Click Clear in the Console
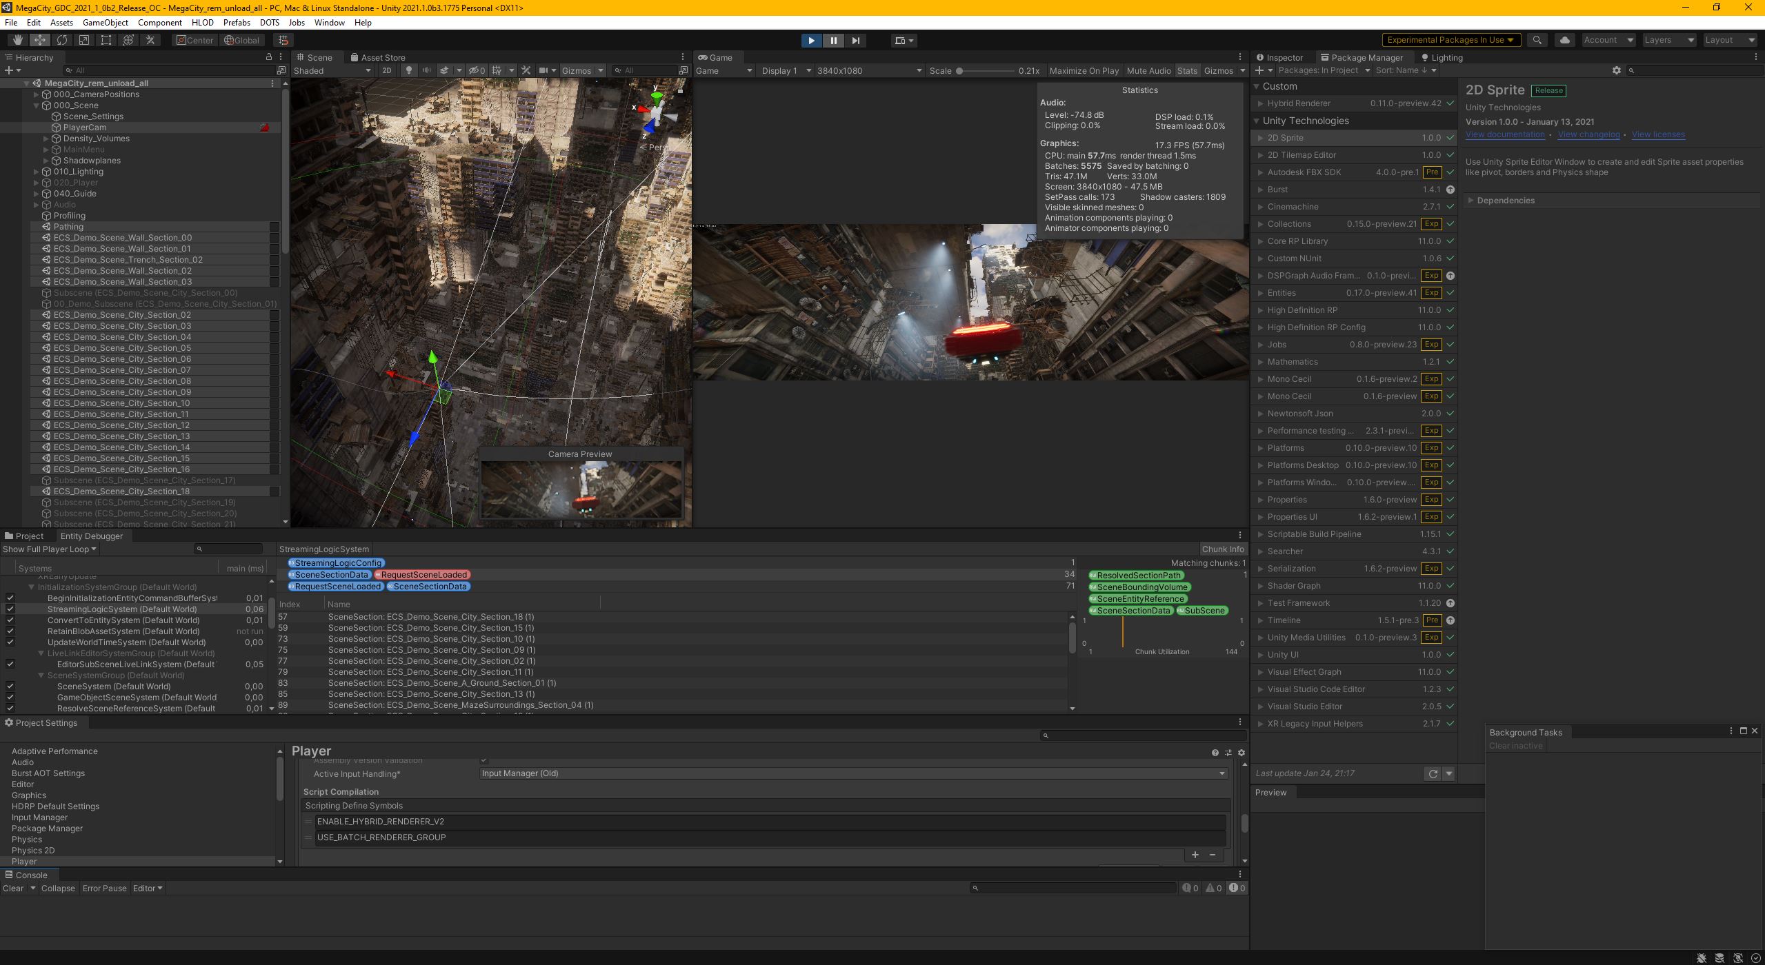Viewport: 1765px width, 965px height. pyautogui.click(x=14, y=888)
